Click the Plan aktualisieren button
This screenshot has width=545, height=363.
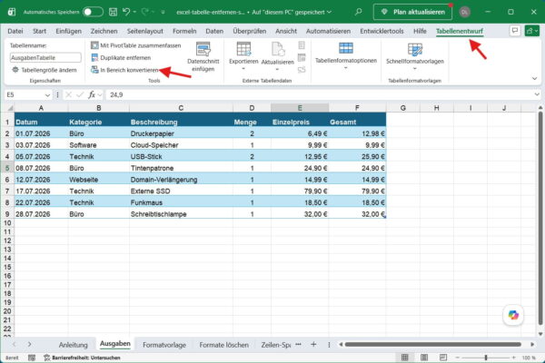point(412,12)
